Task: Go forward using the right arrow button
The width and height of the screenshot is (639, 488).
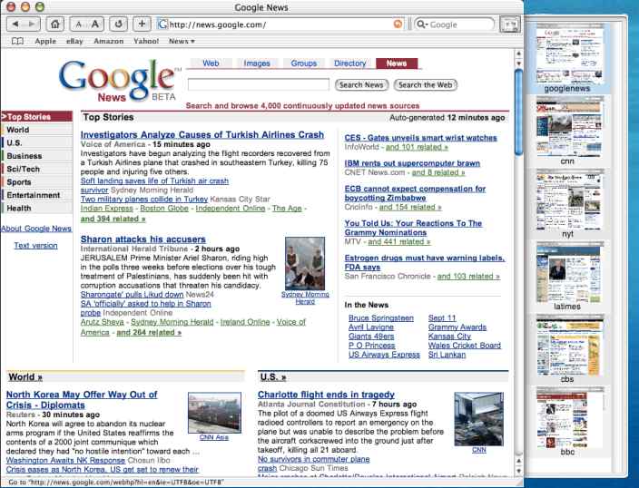Action: [x=32, y=24]
